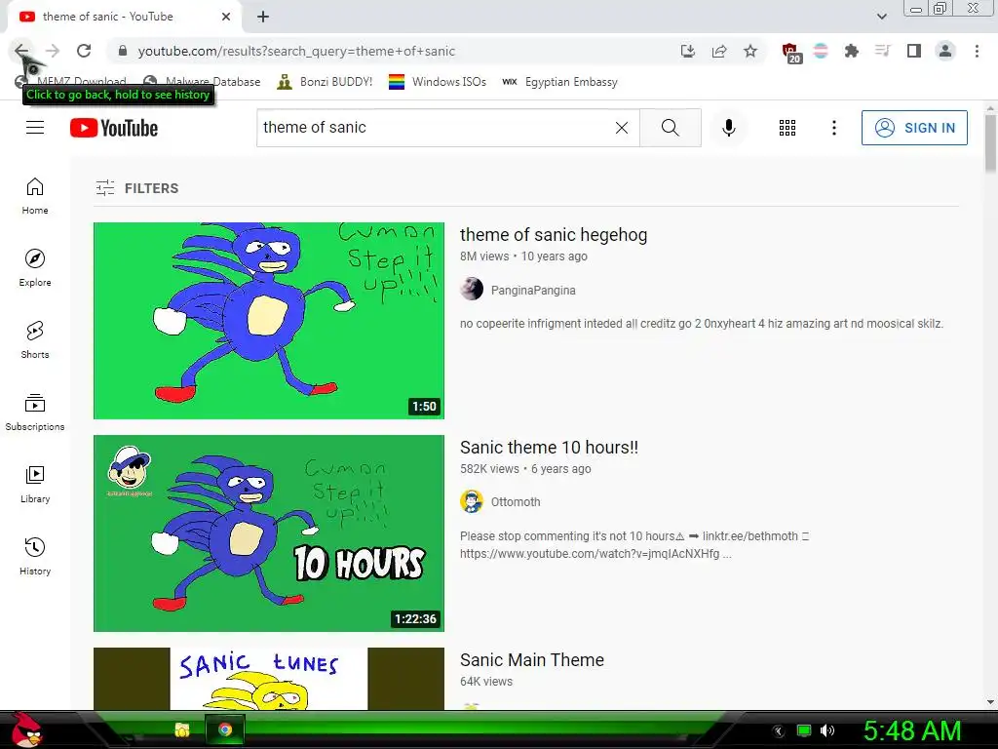
Task: Open the Angry Birds start button
Action: pos(25,729)
